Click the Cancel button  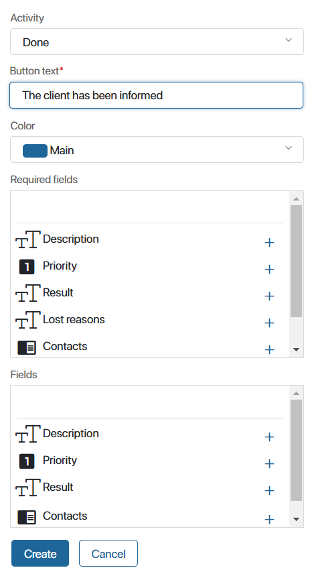tap(108, 553)
